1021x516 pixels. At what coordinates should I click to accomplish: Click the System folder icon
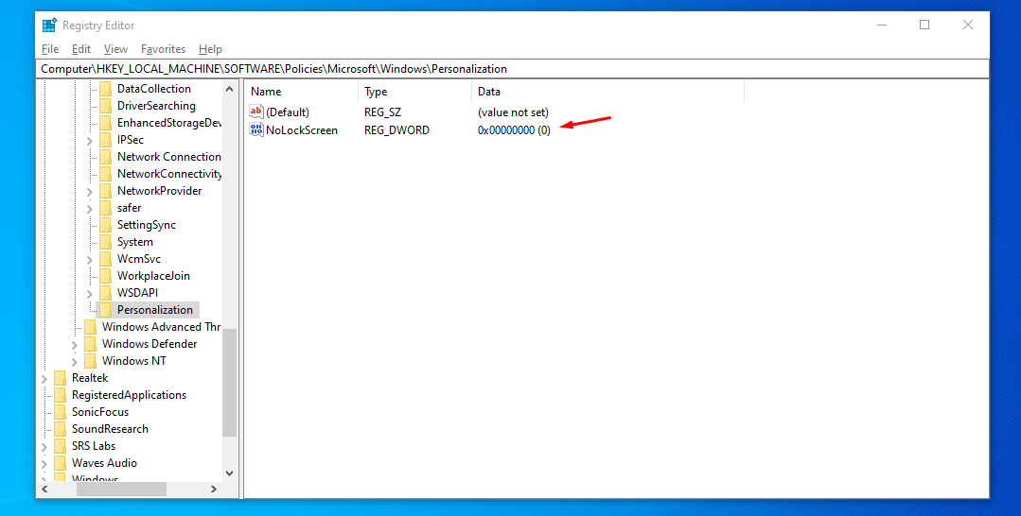pos(105,241)
